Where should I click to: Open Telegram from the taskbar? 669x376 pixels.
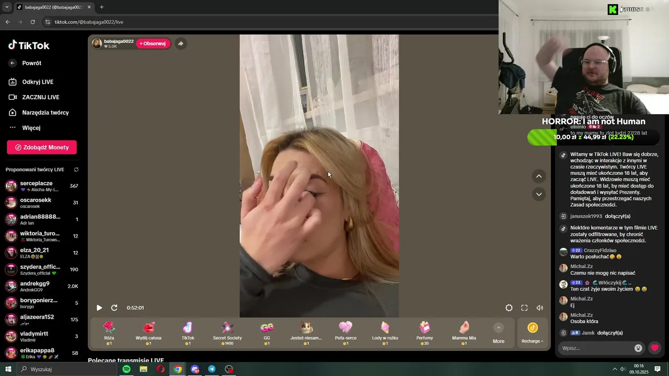[212, 369]
